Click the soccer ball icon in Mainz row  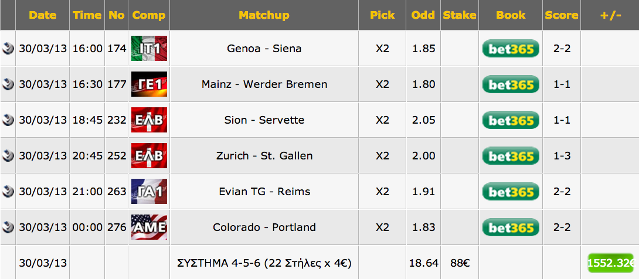pyautogui.click(x=8, y=85)
